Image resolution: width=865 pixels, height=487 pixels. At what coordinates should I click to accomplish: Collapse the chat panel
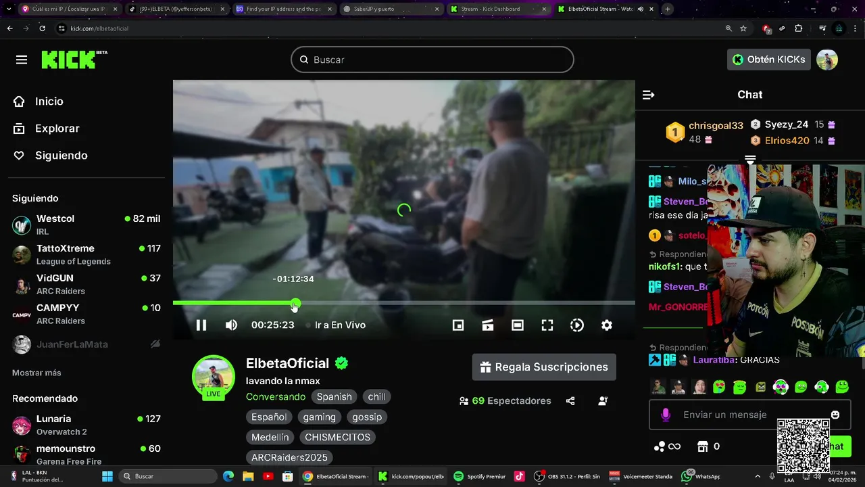click(x=648, y=95)
